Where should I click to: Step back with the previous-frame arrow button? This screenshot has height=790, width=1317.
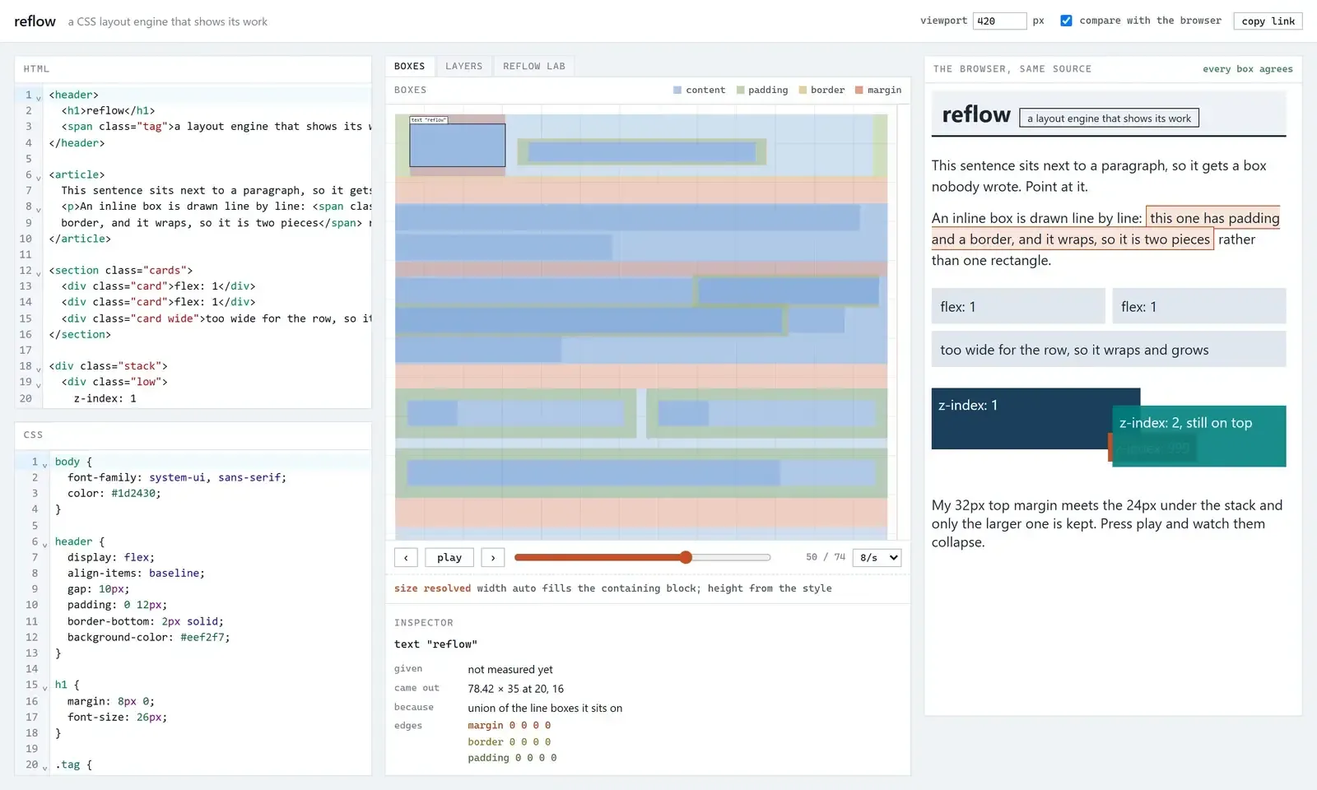click(406, 557)
